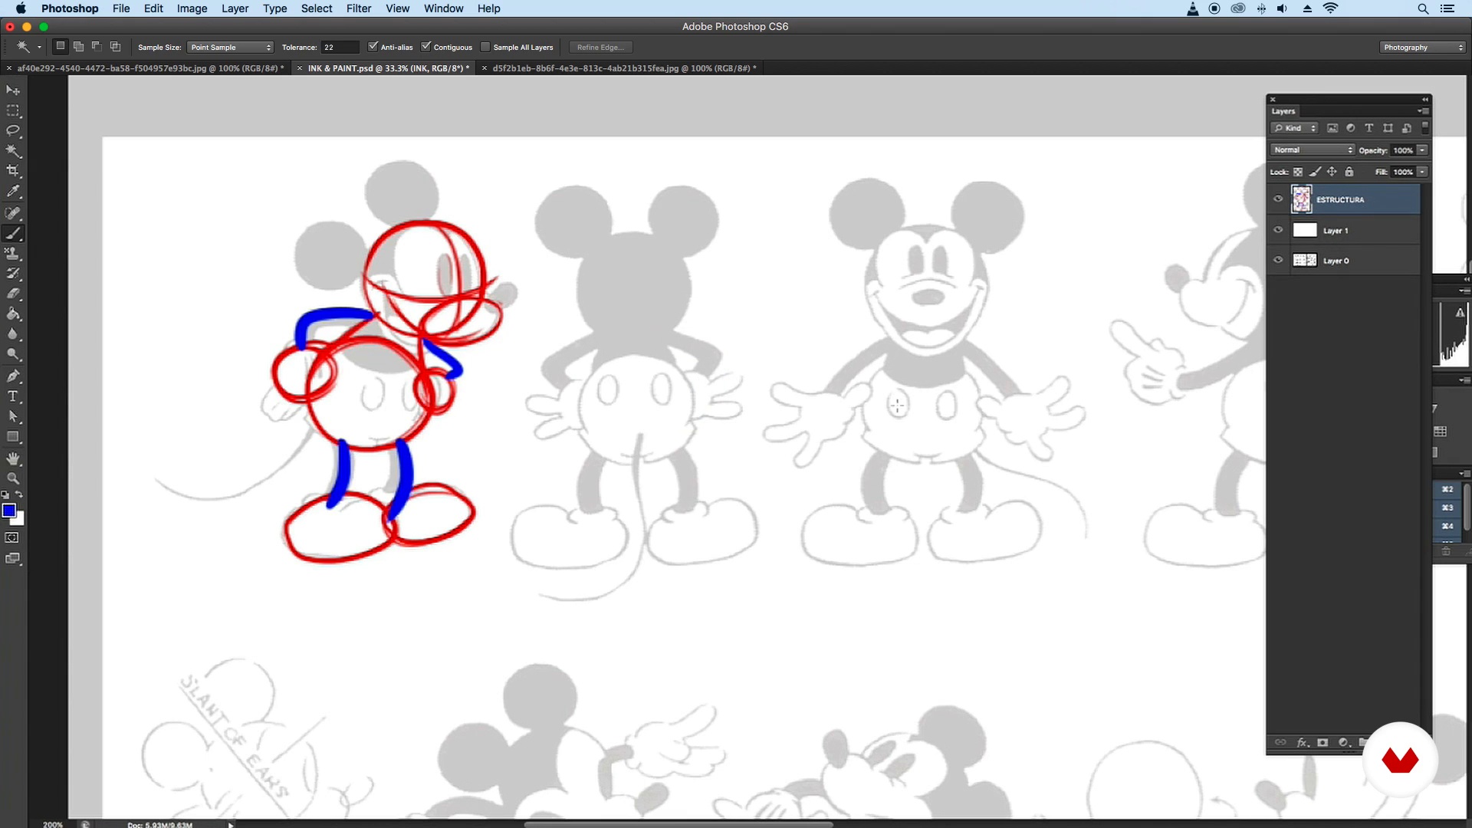
Task: Open the layer blend mode dropdown
Action: tap(1313, 150)
